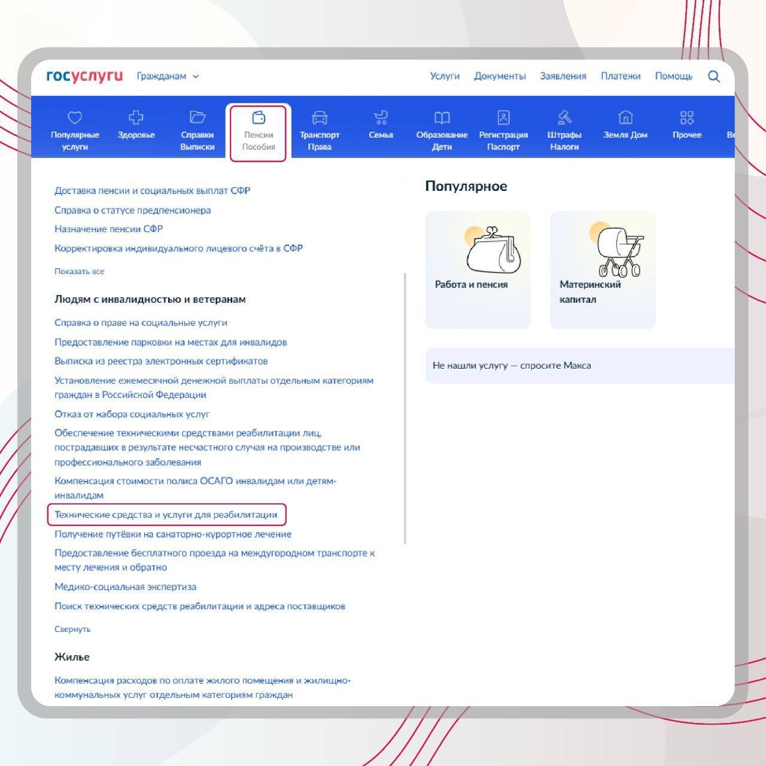Click the Регистрация Паспорт document icon
Viewport: 766px width, 766px height.
(x=503, y=117)
